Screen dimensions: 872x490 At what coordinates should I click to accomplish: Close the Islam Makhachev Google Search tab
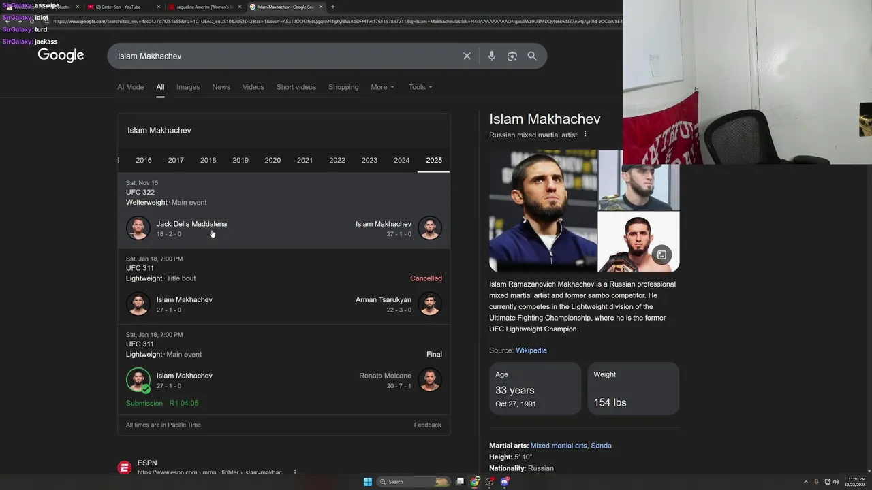tap(321, 7)
